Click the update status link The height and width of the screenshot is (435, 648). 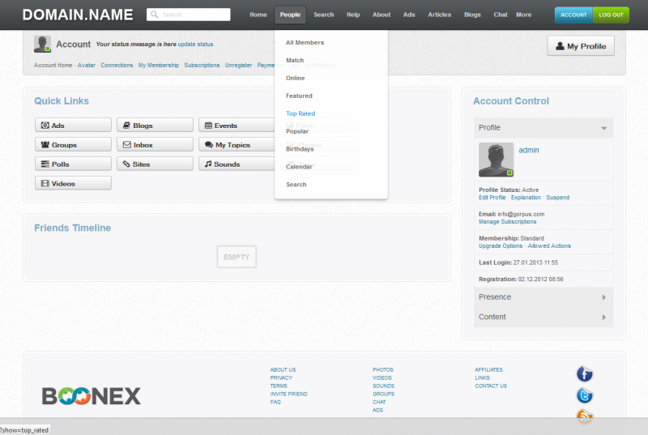(196, 44)
